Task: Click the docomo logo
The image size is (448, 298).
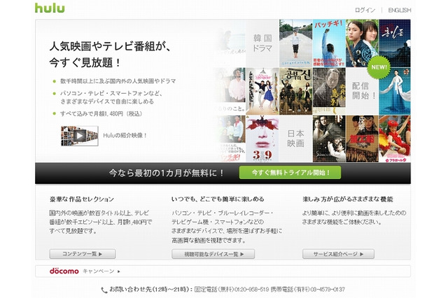Action: click(64, 271)
